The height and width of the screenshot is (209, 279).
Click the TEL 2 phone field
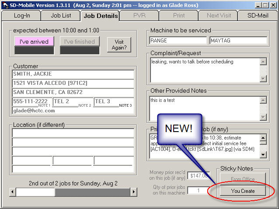click(66, 101)
